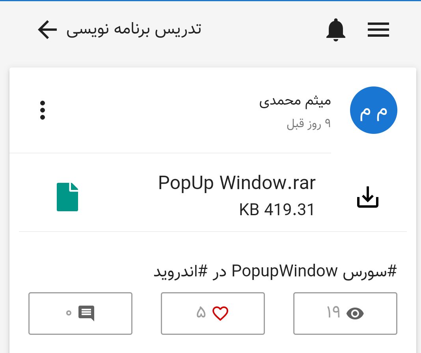Download PopUp Window.rar with the download icon
Viewport: 421px width, 353px height.
point(367,197)
